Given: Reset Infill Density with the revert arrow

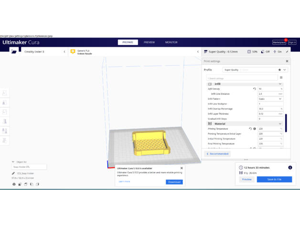Looking at the screenshot, I should point(254,89).
